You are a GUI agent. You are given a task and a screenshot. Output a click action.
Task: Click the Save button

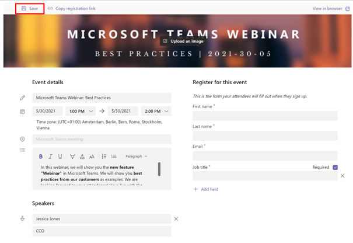30,9
